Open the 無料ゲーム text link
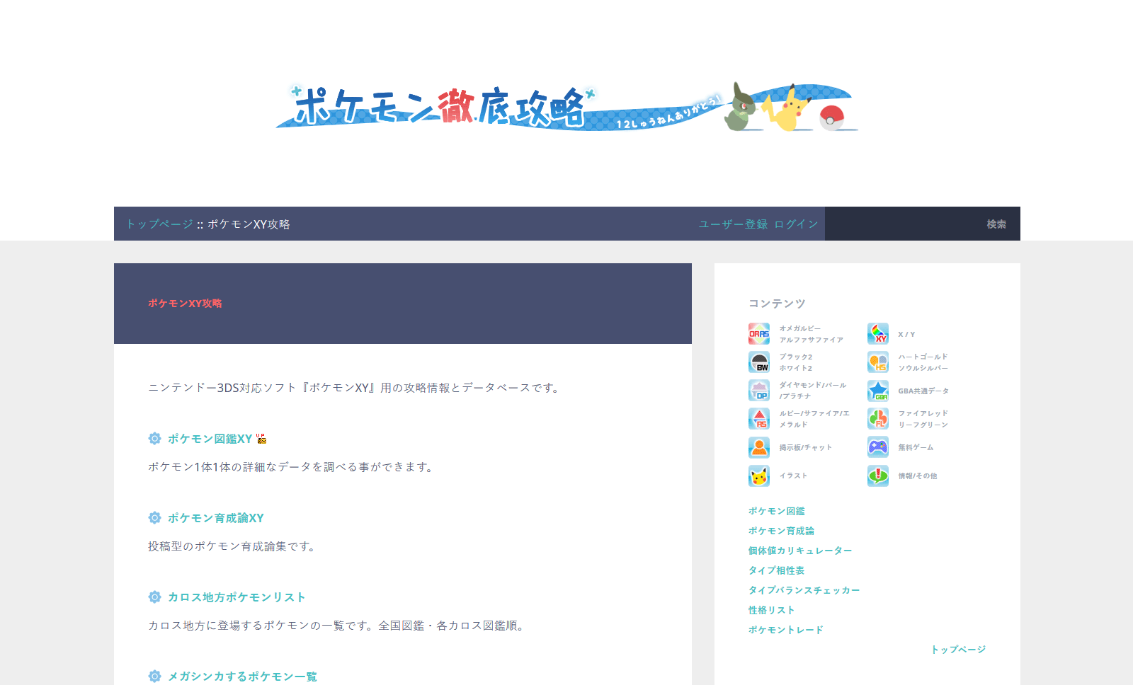Image resolution: width=1133 pixels, height=685 pixels. tap(916, 447)
